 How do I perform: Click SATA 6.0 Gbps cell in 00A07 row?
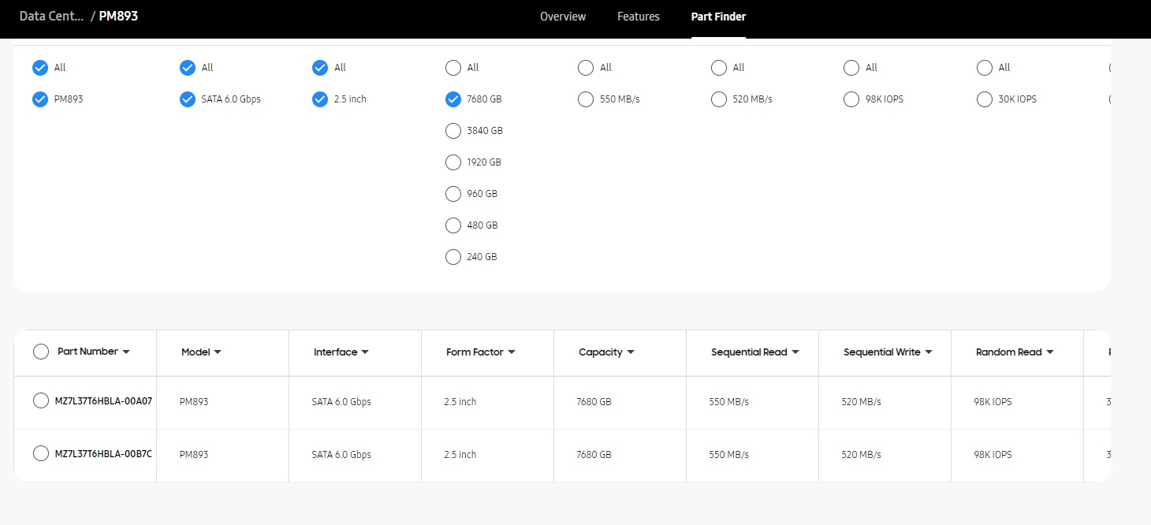point(341,402)
